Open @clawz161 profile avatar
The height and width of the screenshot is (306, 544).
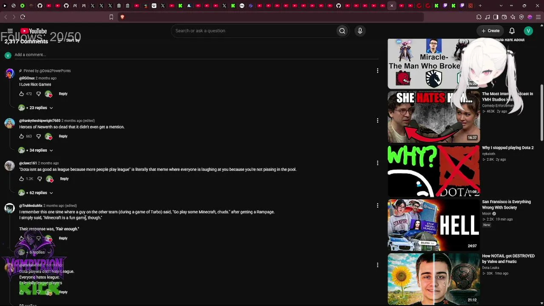[9, 166]
